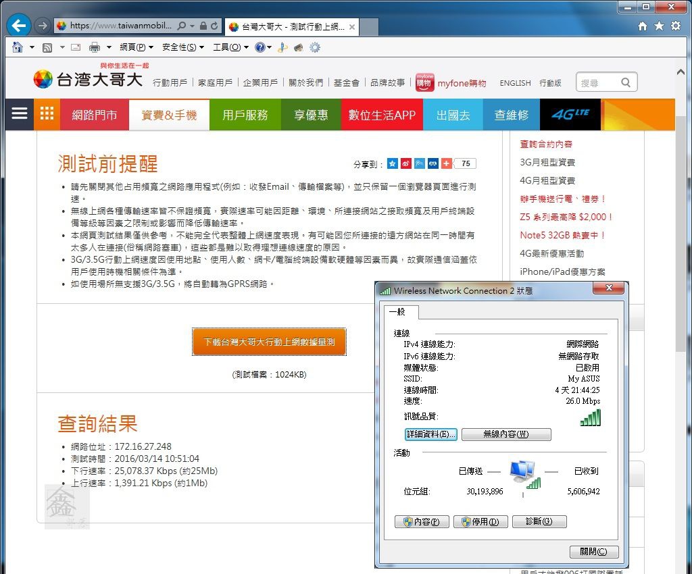The height and width of the screenshot is (574, 692).
Task: Select the 數位生活APP navigation tab
Action: [382, 115]
